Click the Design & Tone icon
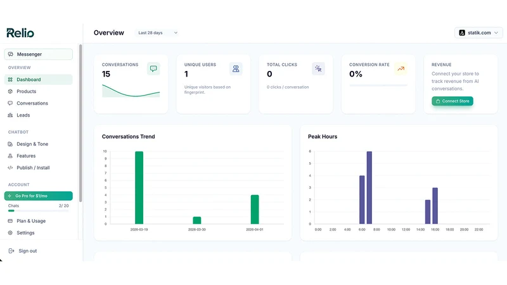This screenshot has width=507, height=285. [10, 144]
